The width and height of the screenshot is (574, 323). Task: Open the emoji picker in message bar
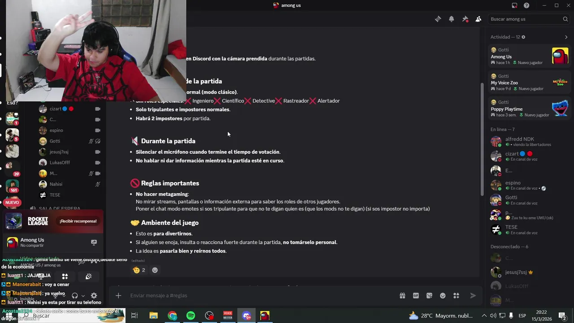tap(443, 296)
